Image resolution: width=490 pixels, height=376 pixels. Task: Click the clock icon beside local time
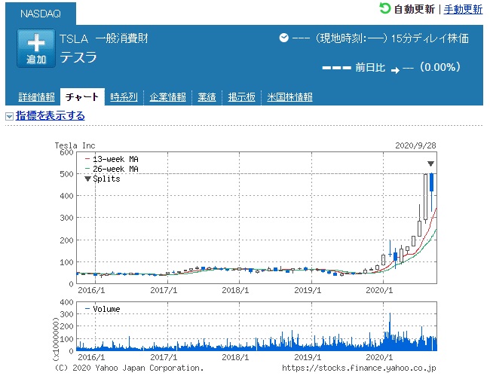283,38
